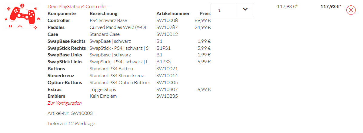Screen dimensions: 363x133
Task: Follow the Zur Konfiguration link
Action: pos(65,103)
